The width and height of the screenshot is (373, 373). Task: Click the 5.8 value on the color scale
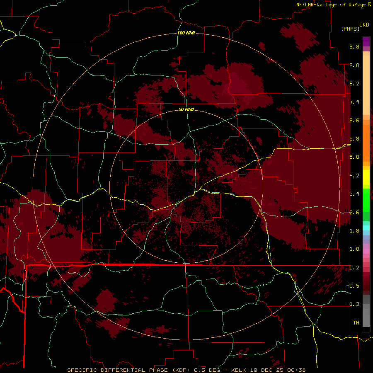point(354,139)
